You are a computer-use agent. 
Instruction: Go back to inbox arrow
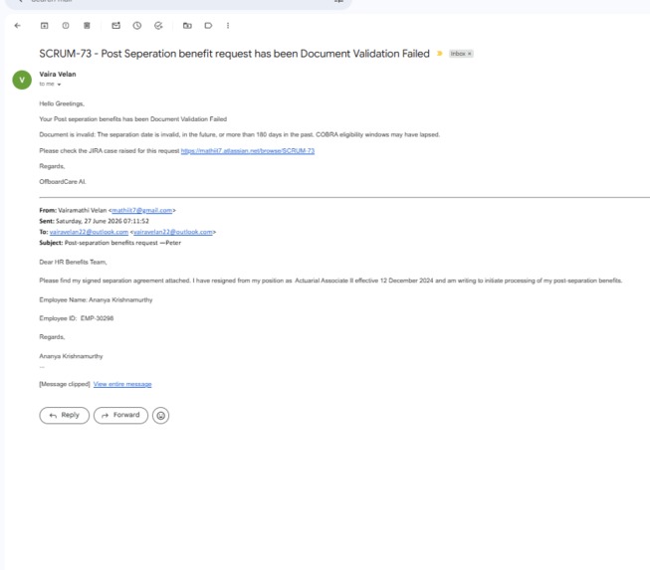(17, 26)
